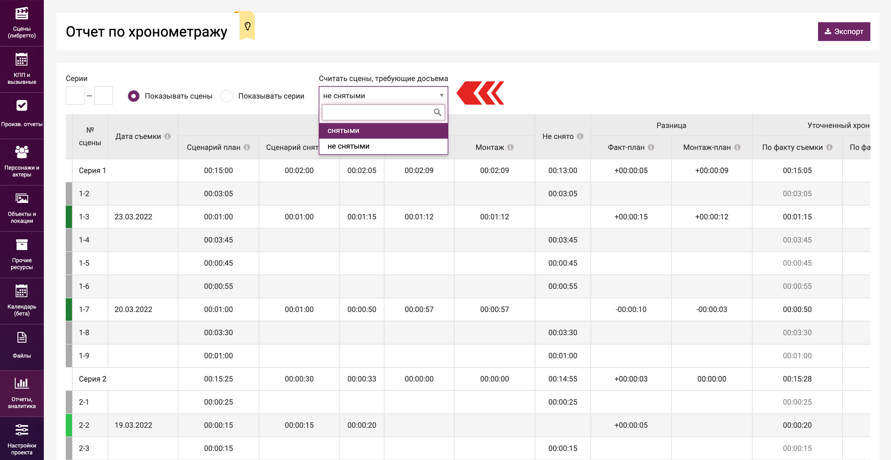Screen dimensions: 891x460
Task: Click info icon next to Дата съемки
Action: [x=167, y=136]
